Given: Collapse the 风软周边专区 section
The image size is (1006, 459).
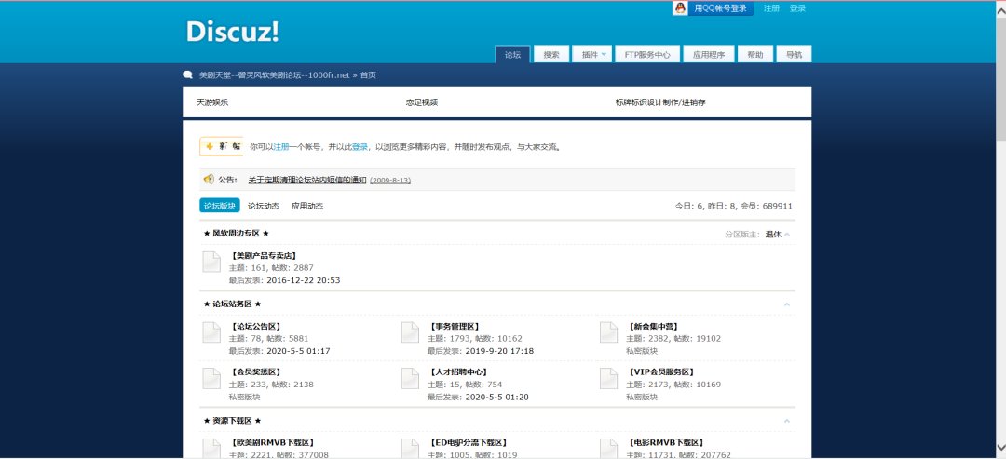Looking at the screenshot, I should pyautogui.click(x=787, y=235).
